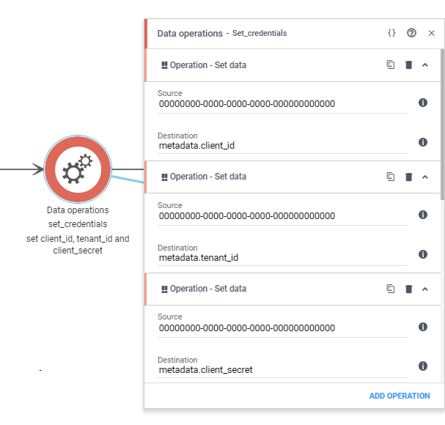Duplicate the first Set data operation
The width and height of the screenshot is (445, 425).
pyautogui.click(x=391, y=64)
